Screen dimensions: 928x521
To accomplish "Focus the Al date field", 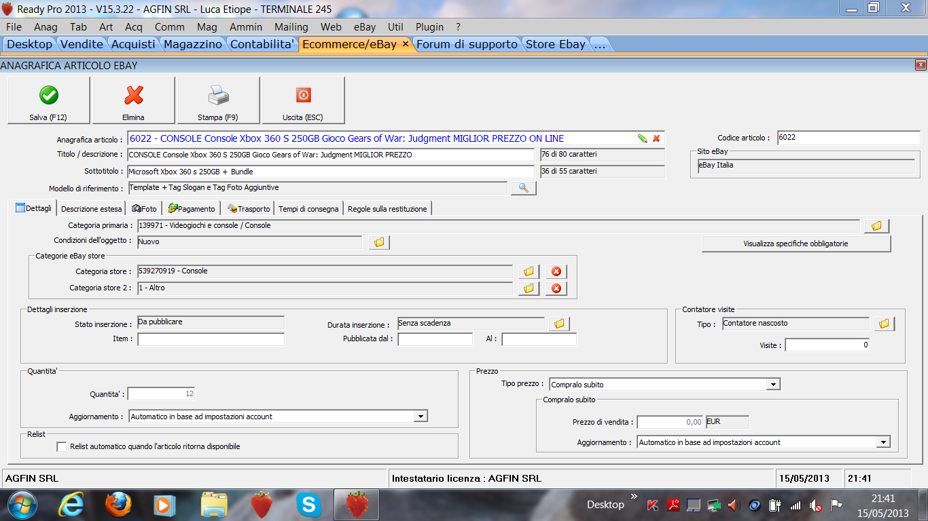I will [x=539, y=339].
